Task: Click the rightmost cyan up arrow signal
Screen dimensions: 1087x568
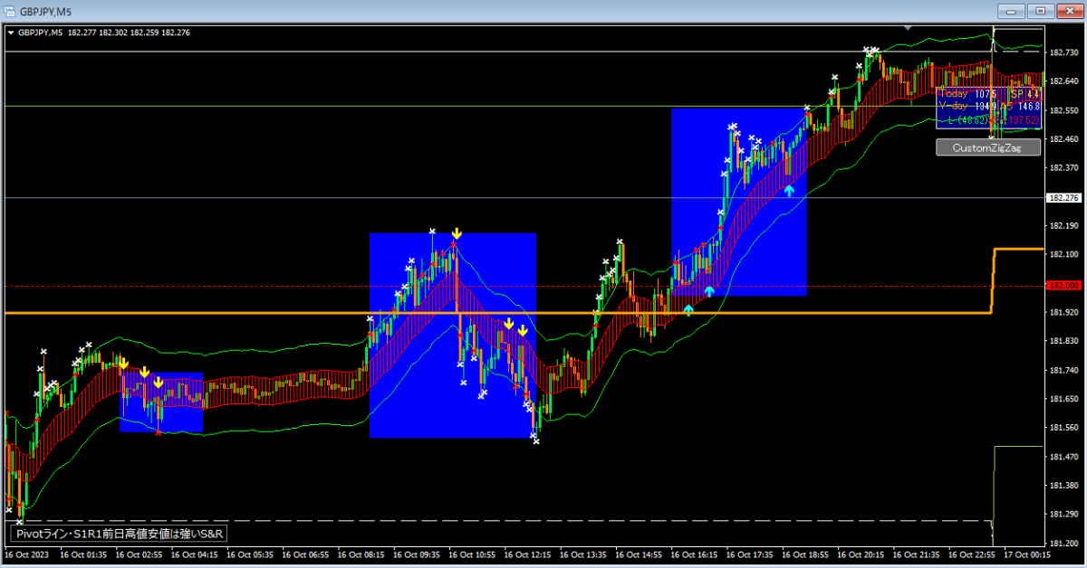Action: click(789, 190)
